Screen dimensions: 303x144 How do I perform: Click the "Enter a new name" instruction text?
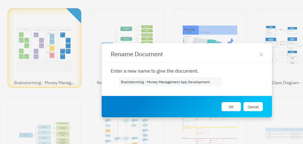click(155, 71)
